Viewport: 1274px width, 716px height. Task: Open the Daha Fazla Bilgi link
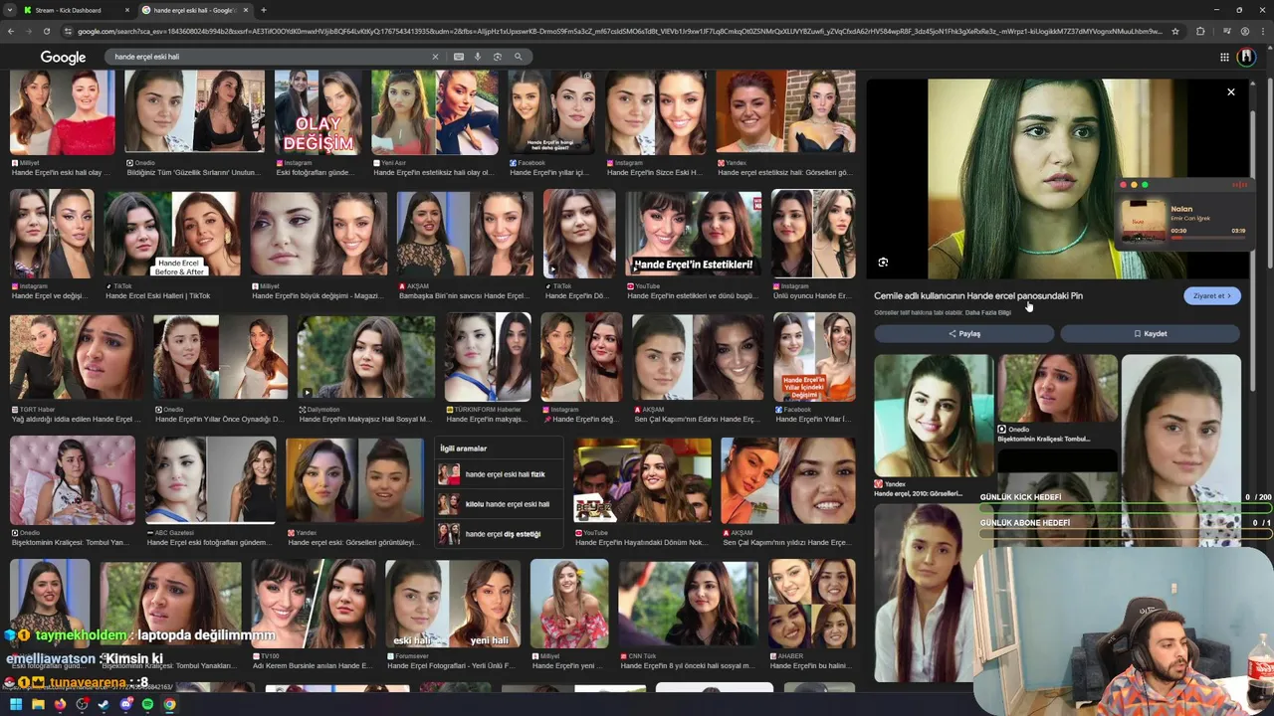[x=987, y=312]
